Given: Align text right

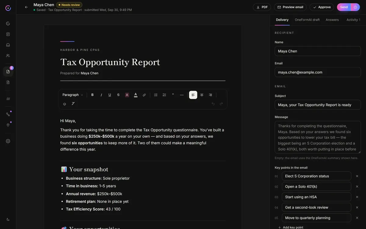Looking at the screenshot, I should pyautogui.click(x=210, y=95).
